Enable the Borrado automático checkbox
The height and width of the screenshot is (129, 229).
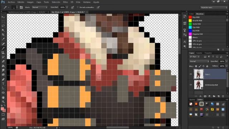pos(78,7)
